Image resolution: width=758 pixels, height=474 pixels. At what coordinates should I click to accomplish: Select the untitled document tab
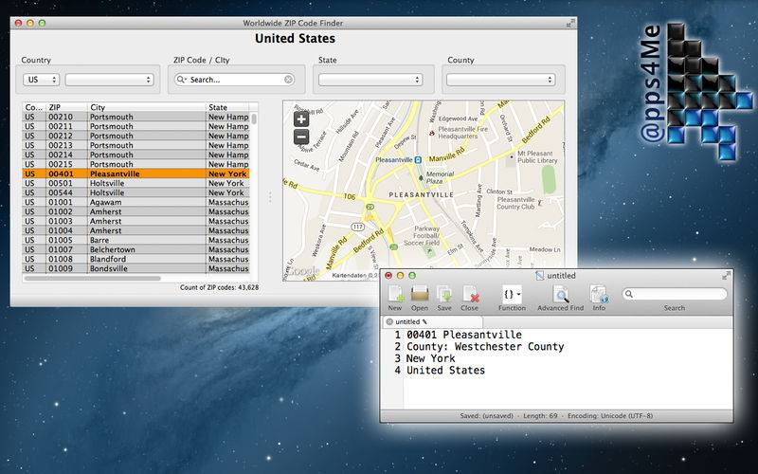pyautogui.click(x=433, y=321)
